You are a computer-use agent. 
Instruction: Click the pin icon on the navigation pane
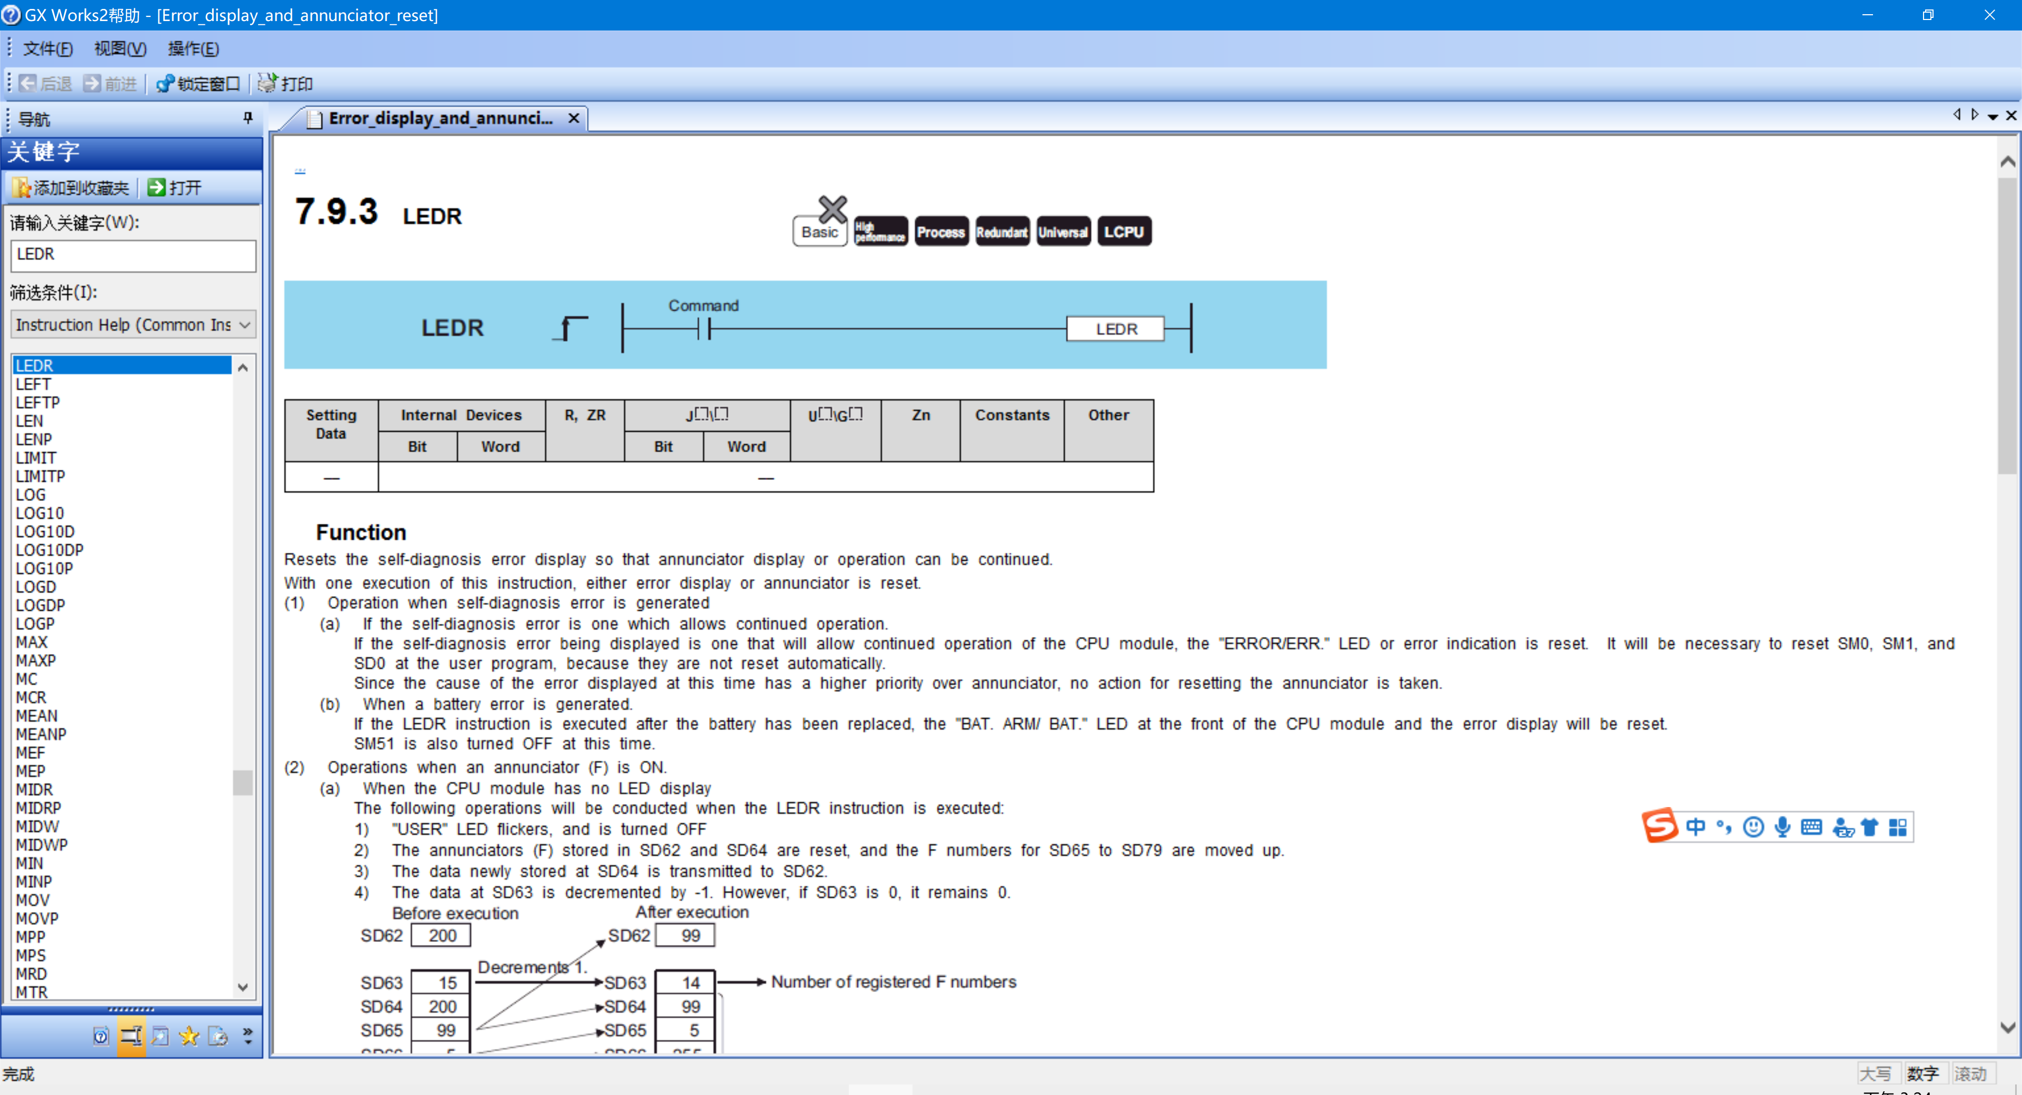coord(248,118)
